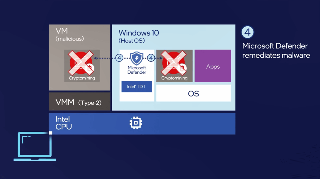Click the "(Host OS)" label
This screenshot has height=179, width=320.
[132, 41]
